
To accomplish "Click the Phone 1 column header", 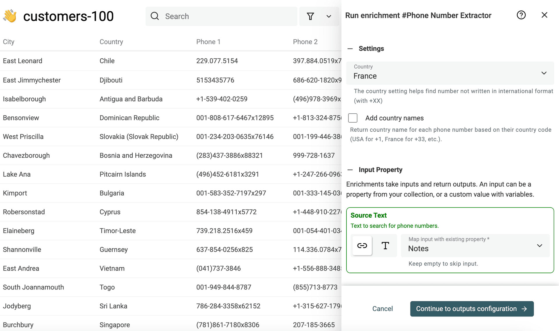I will (x=208, y=42).
